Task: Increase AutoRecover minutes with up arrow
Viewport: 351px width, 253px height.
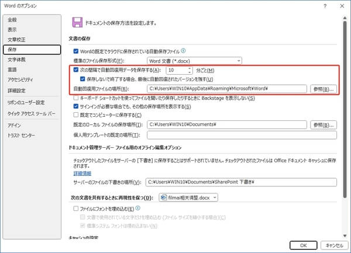Action: [x=190, y=68]
